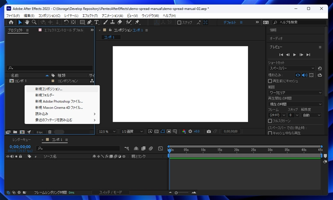The height and width of the screenshot is (200, 333).
Task: Check キャッシュ中なら再生 checkbox
Action: click(270, 133)
